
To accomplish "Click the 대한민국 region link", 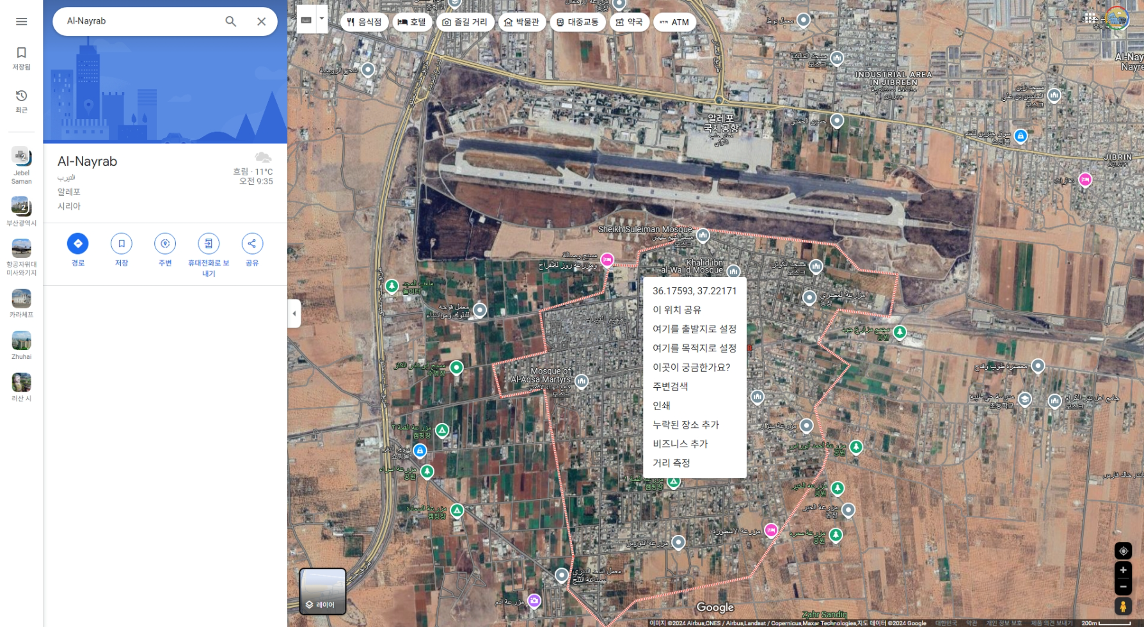I will (x=946, y=623).
